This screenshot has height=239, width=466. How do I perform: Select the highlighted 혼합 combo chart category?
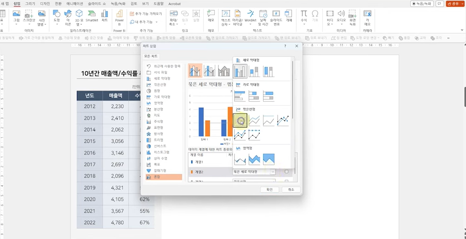coord(164,177)
